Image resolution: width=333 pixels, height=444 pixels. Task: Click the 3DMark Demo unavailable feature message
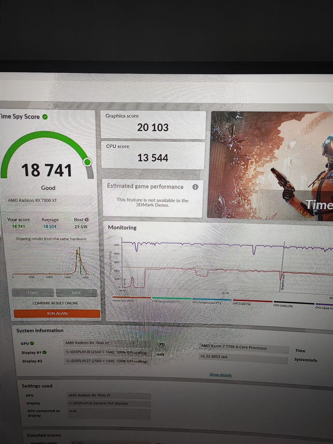(153, 203)
